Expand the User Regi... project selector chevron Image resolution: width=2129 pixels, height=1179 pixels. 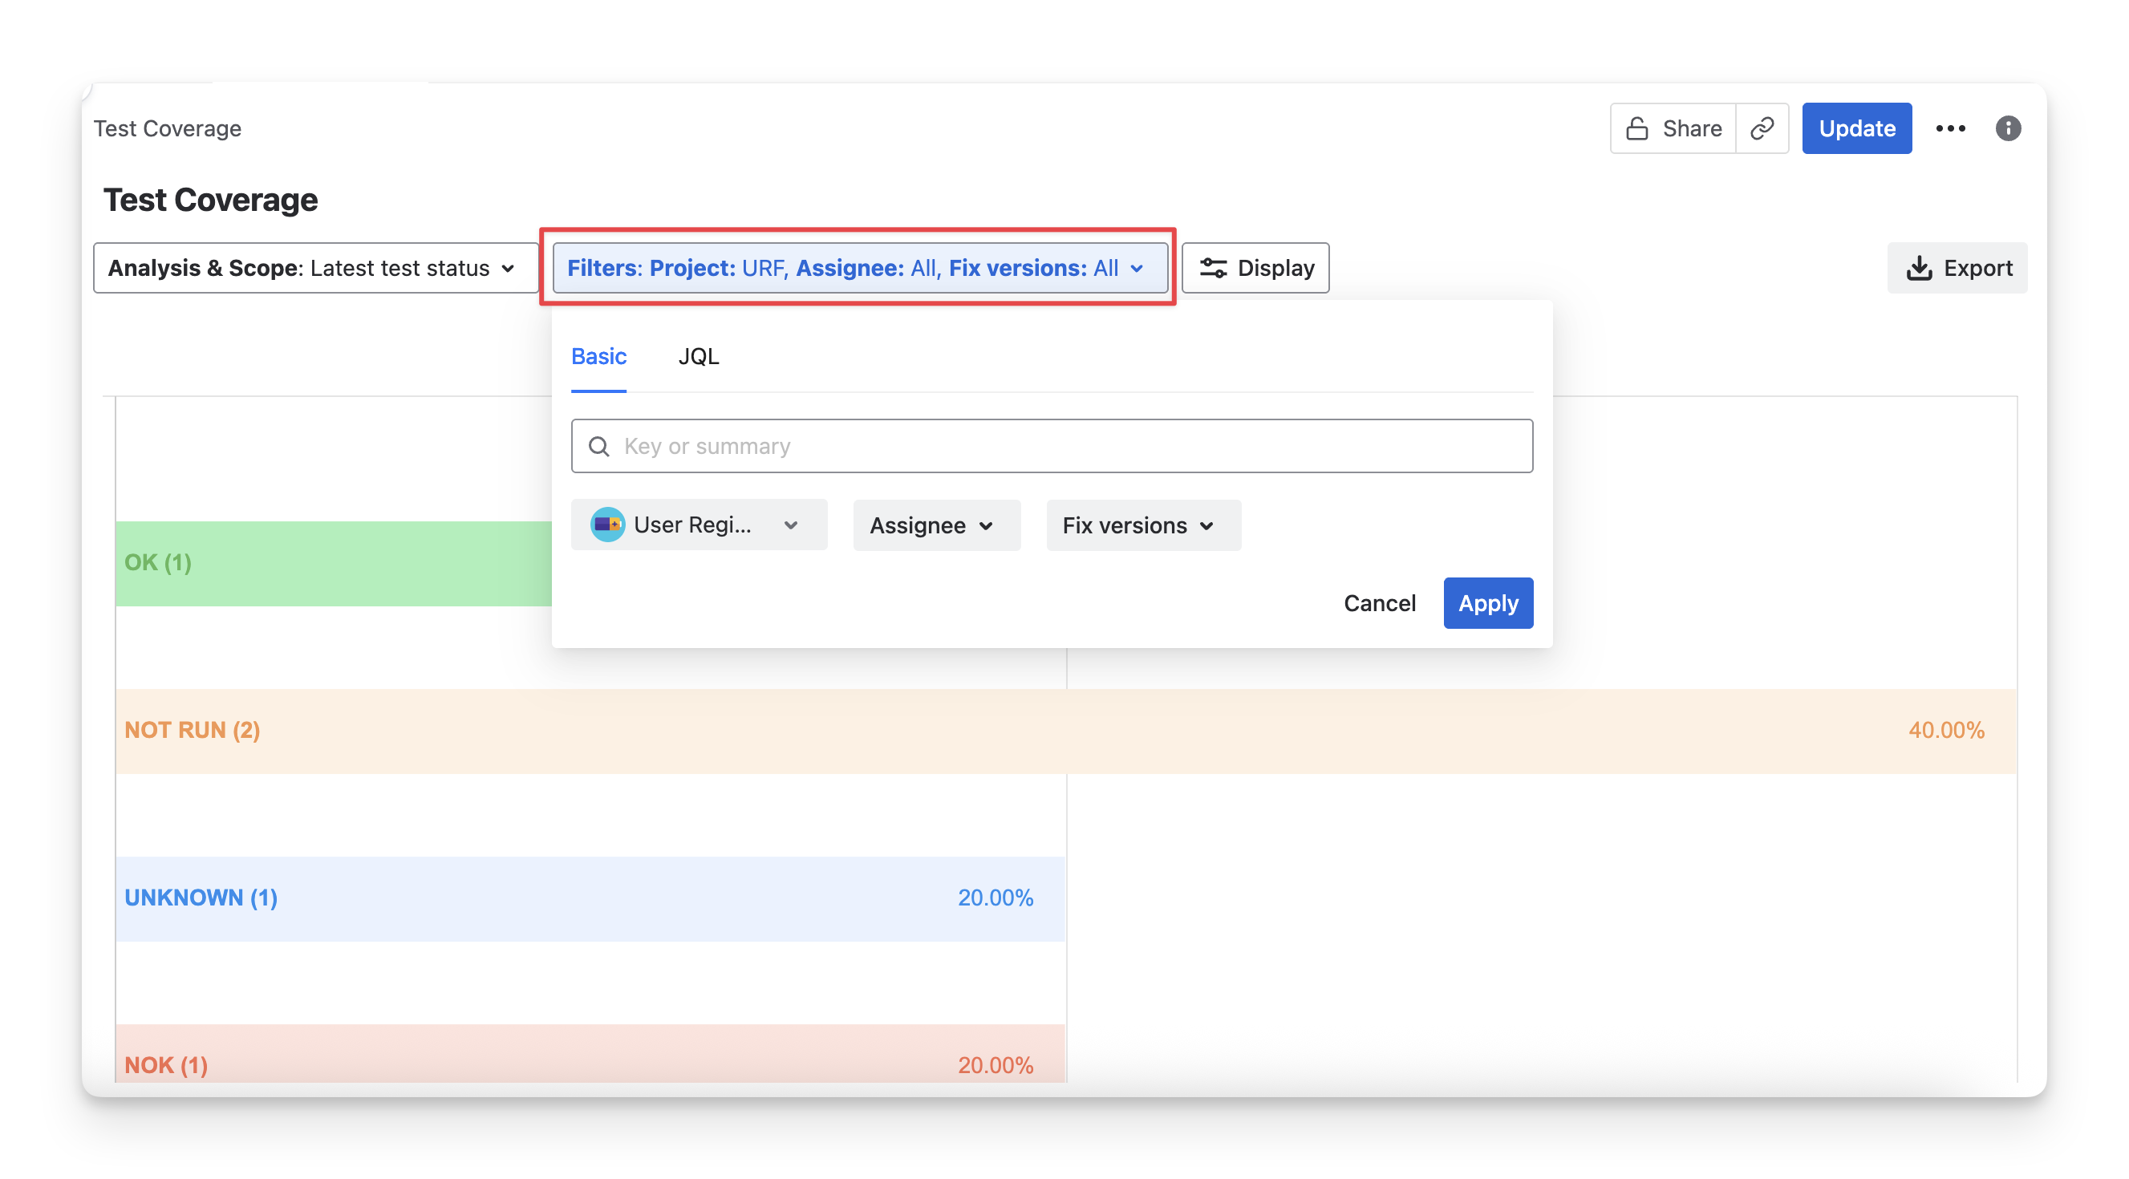point(791,525)
